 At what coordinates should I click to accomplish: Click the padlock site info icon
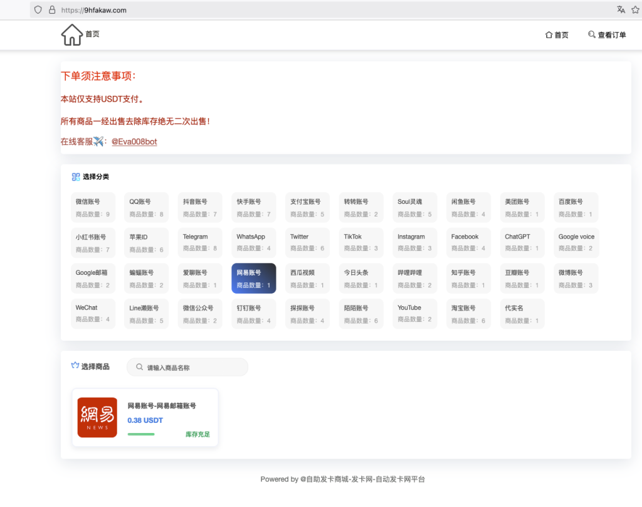pos(52,10)
